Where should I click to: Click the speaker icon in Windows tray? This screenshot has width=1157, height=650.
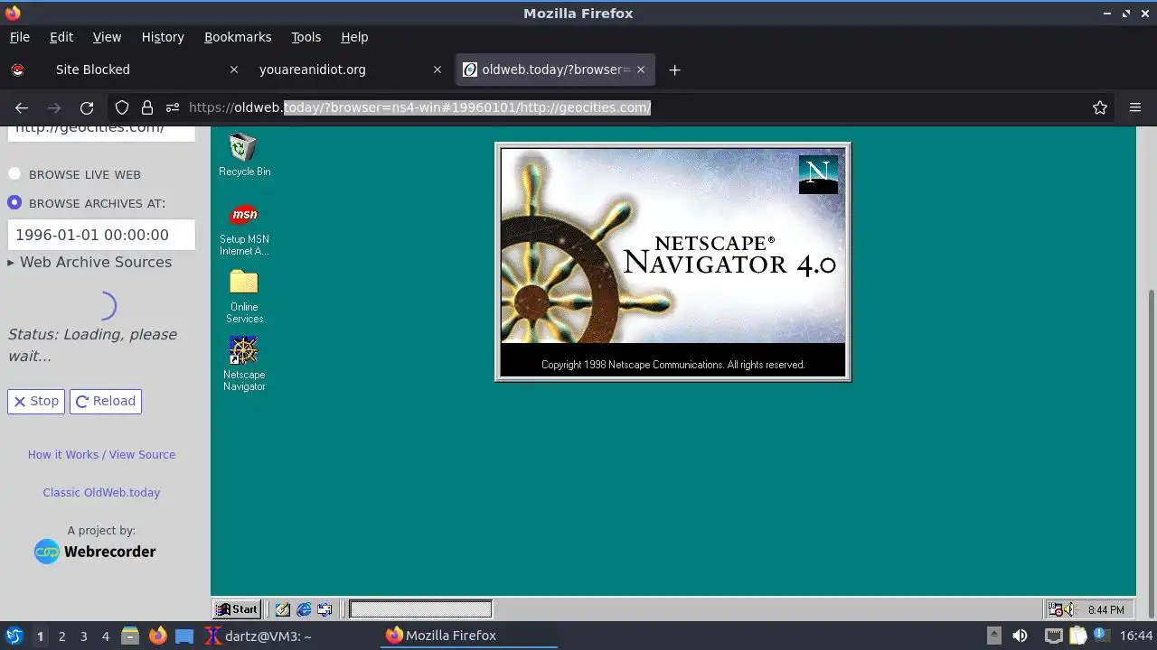point(1070,609)
